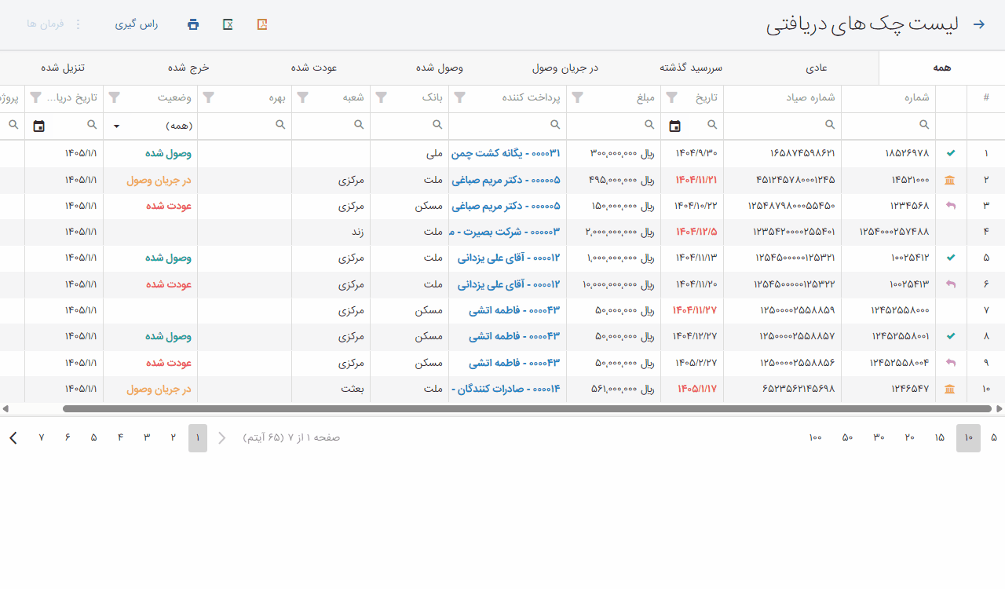Viewport: 1005px width, 589px height.
Task: Switch to the عادی tab
Action: (x=817, y=68)
